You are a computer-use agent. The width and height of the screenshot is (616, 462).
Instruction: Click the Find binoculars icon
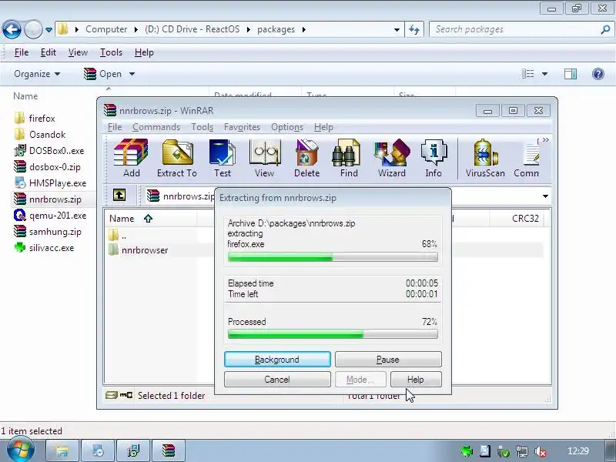349,159
